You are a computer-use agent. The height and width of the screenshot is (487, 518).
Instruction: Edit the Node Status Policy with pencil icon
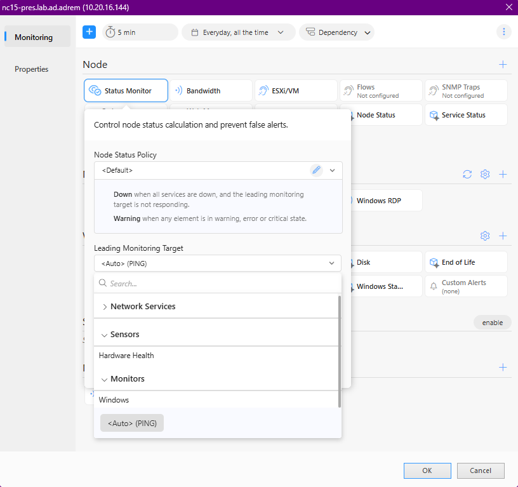pyautogui.click(x=316, y=170)
